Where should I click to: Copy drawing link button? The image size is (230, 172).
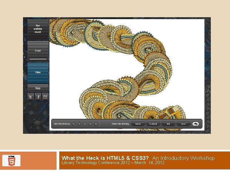tap(168, 124)
